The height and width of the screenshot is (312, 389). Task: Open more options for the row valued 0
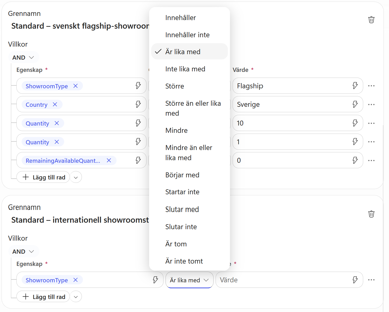371,160
